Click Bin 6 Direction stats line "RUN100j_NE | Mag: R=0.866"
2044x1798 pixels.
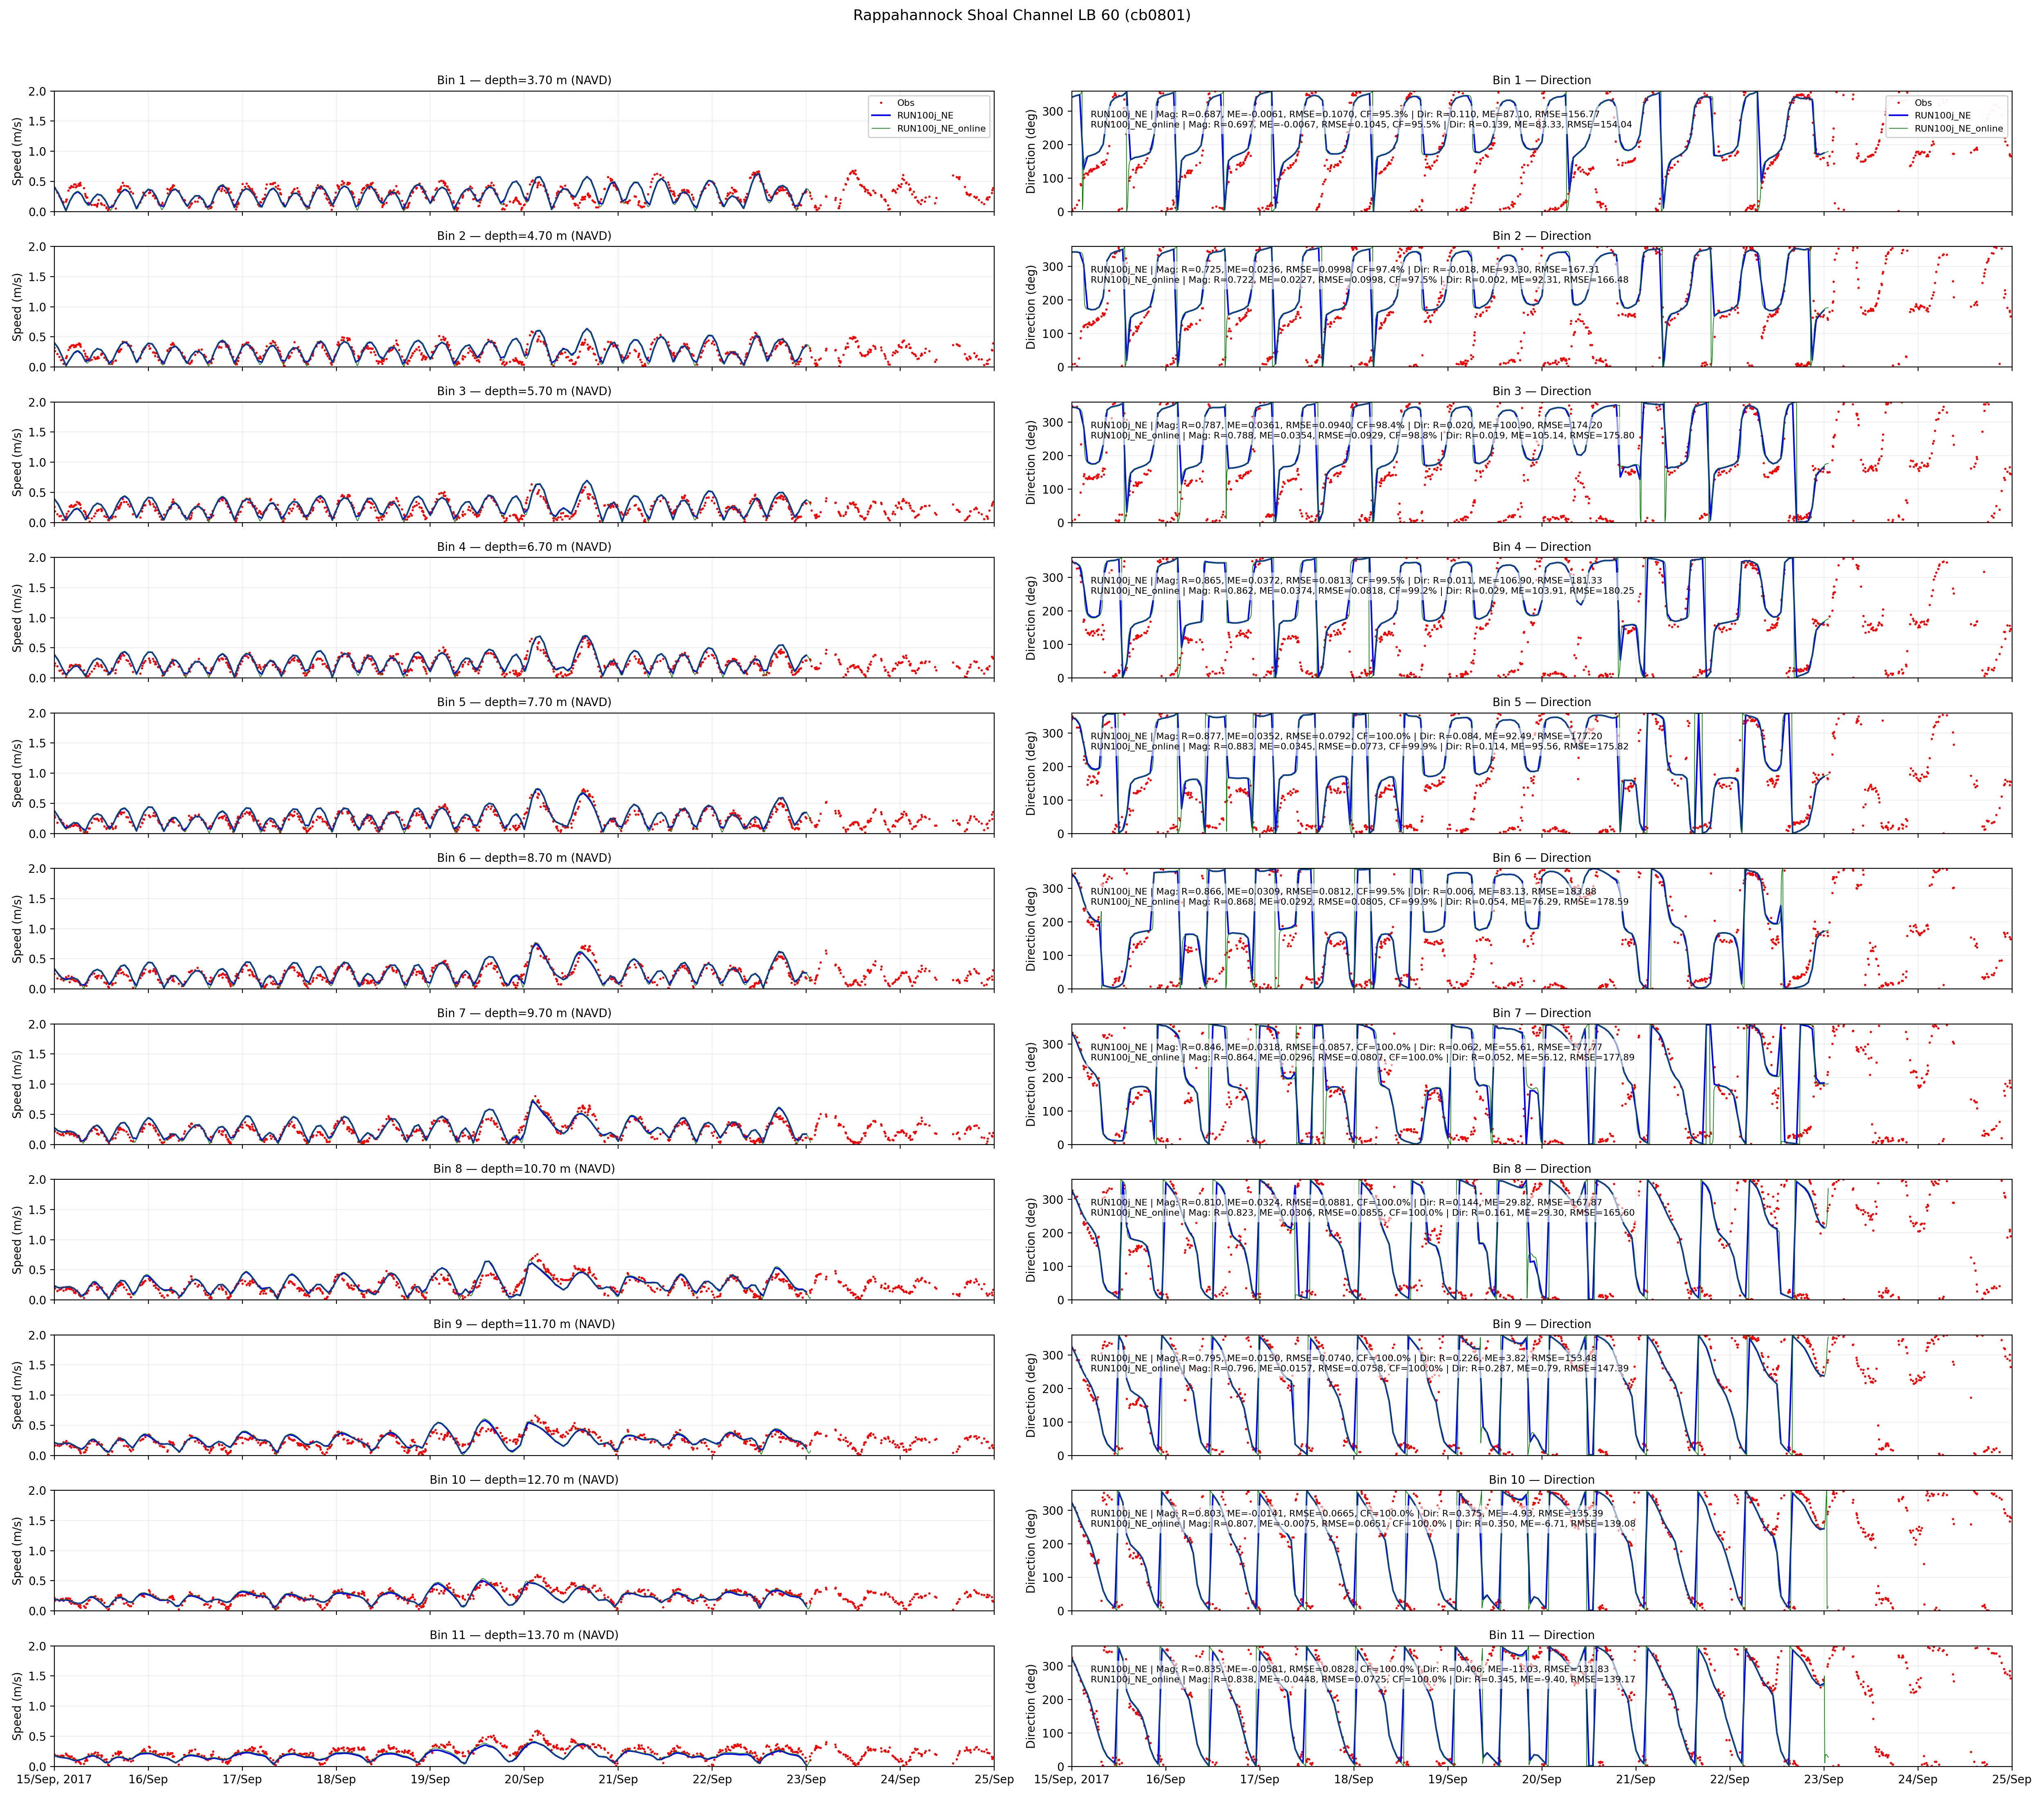[x=1343, y=892]
